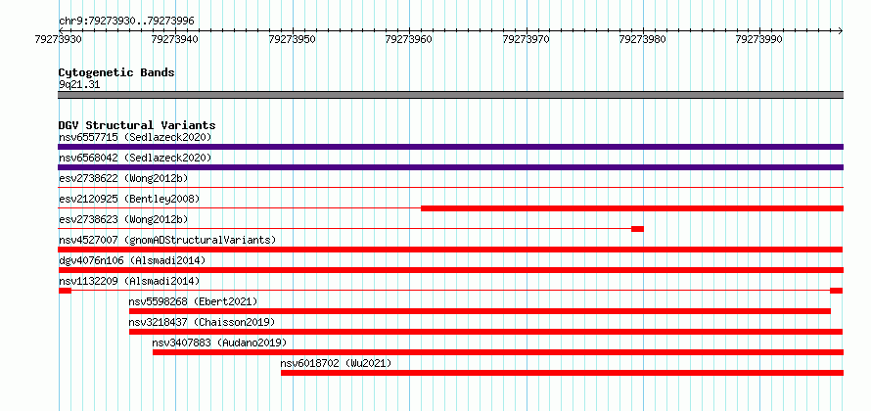The width and height of the screenshot is (871, 411).
Task: Click the Cytogenetic Bands track title
Action: 116,72
